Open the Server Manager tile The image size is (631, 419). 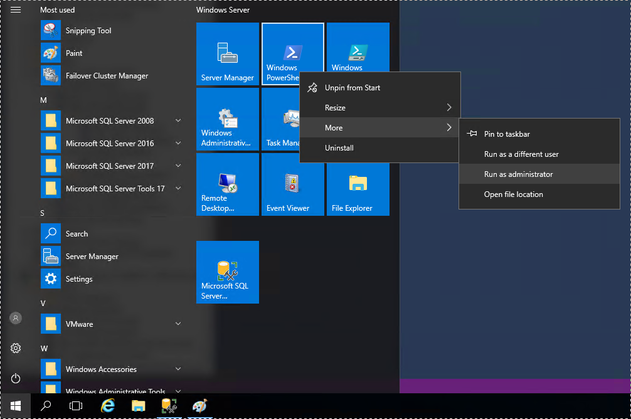click(227, 54)
